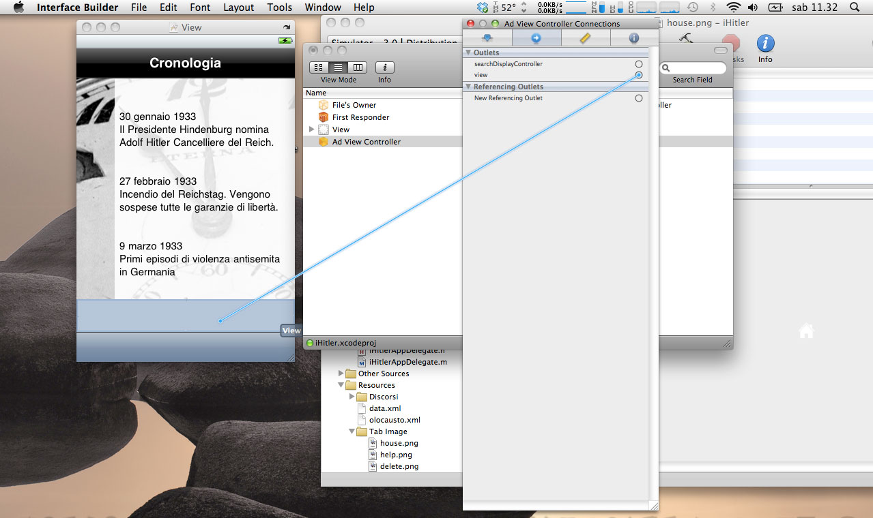Switch document window to icon view mode

[x=319, y=67]
